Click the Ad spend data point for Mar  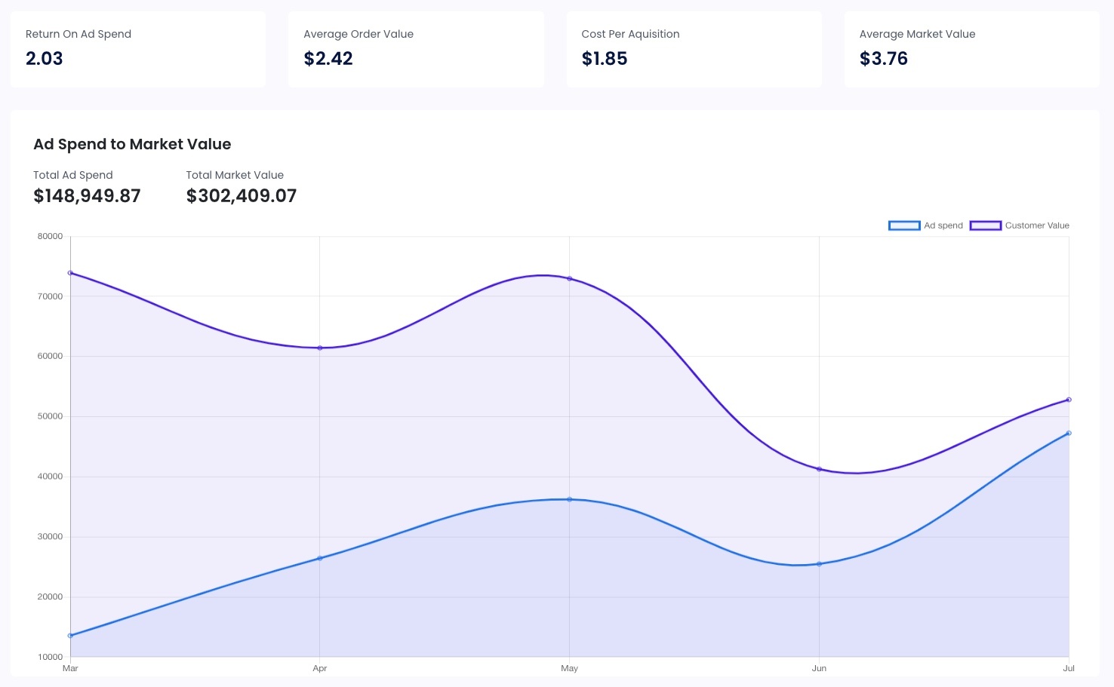pos(70,636)
